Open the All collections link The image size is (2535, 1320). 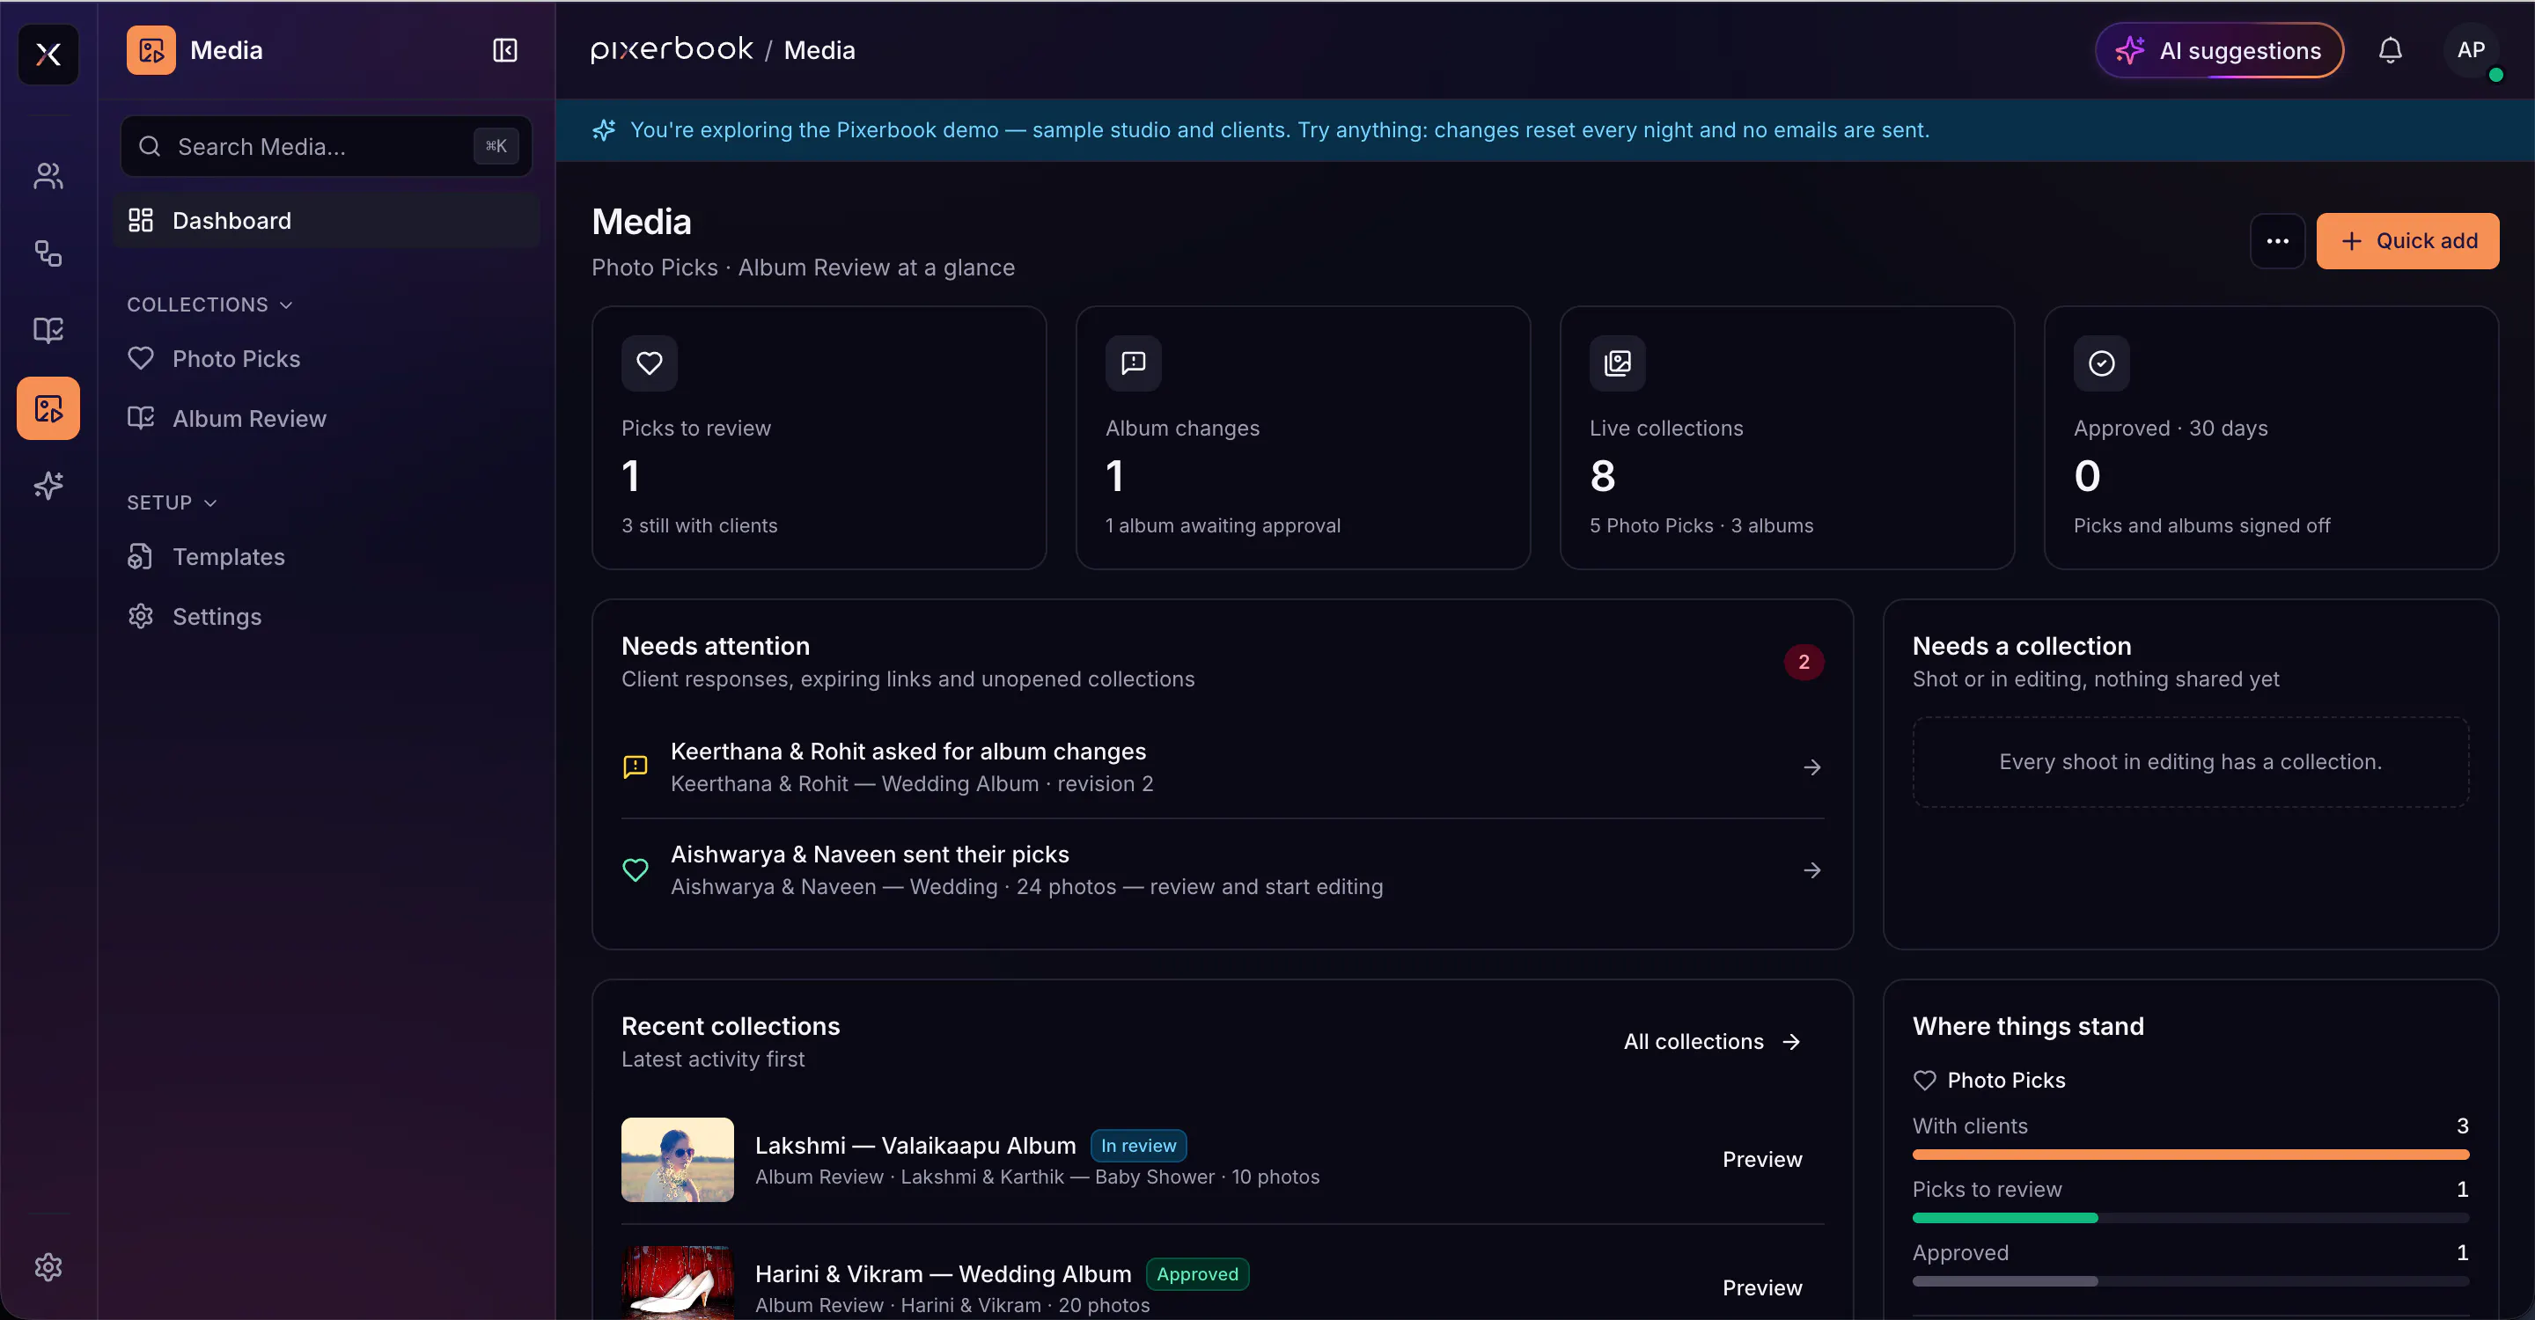pyautogui.click(x=1712, y=1042)
